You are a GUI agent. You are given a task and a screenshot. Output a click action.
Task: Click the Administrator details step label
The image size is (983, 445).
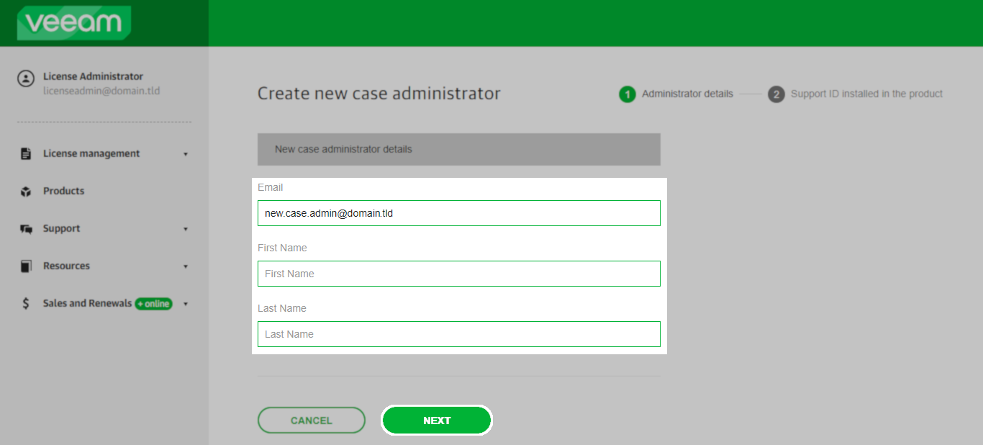687,94
